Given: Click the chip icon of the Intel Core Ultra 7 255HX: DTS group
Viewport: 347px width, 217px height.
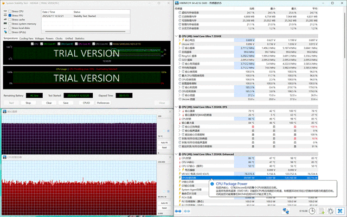Looking at the screenshot, I should pos(179,107).
